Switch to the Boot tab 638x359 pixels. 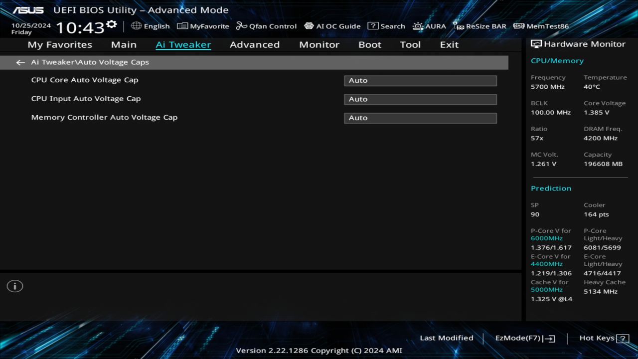(369, 44)
